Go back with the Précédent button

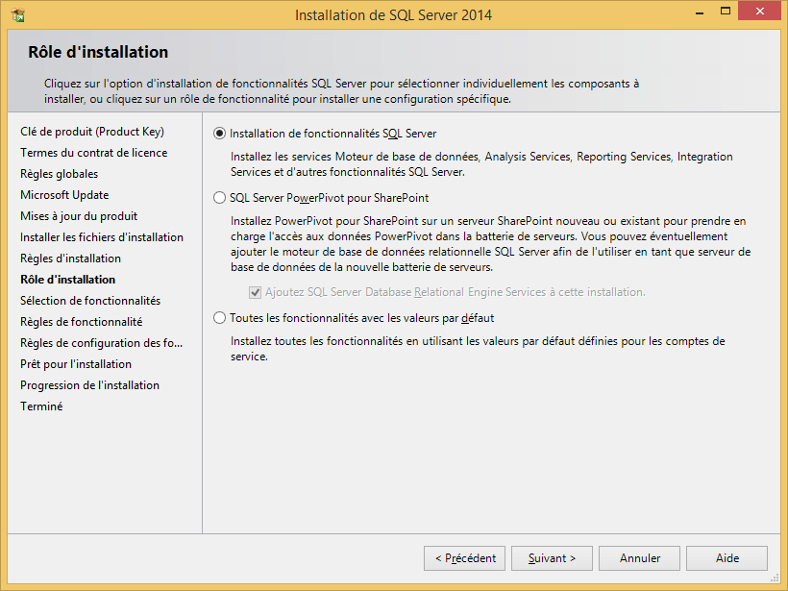(x=464, y=558)
